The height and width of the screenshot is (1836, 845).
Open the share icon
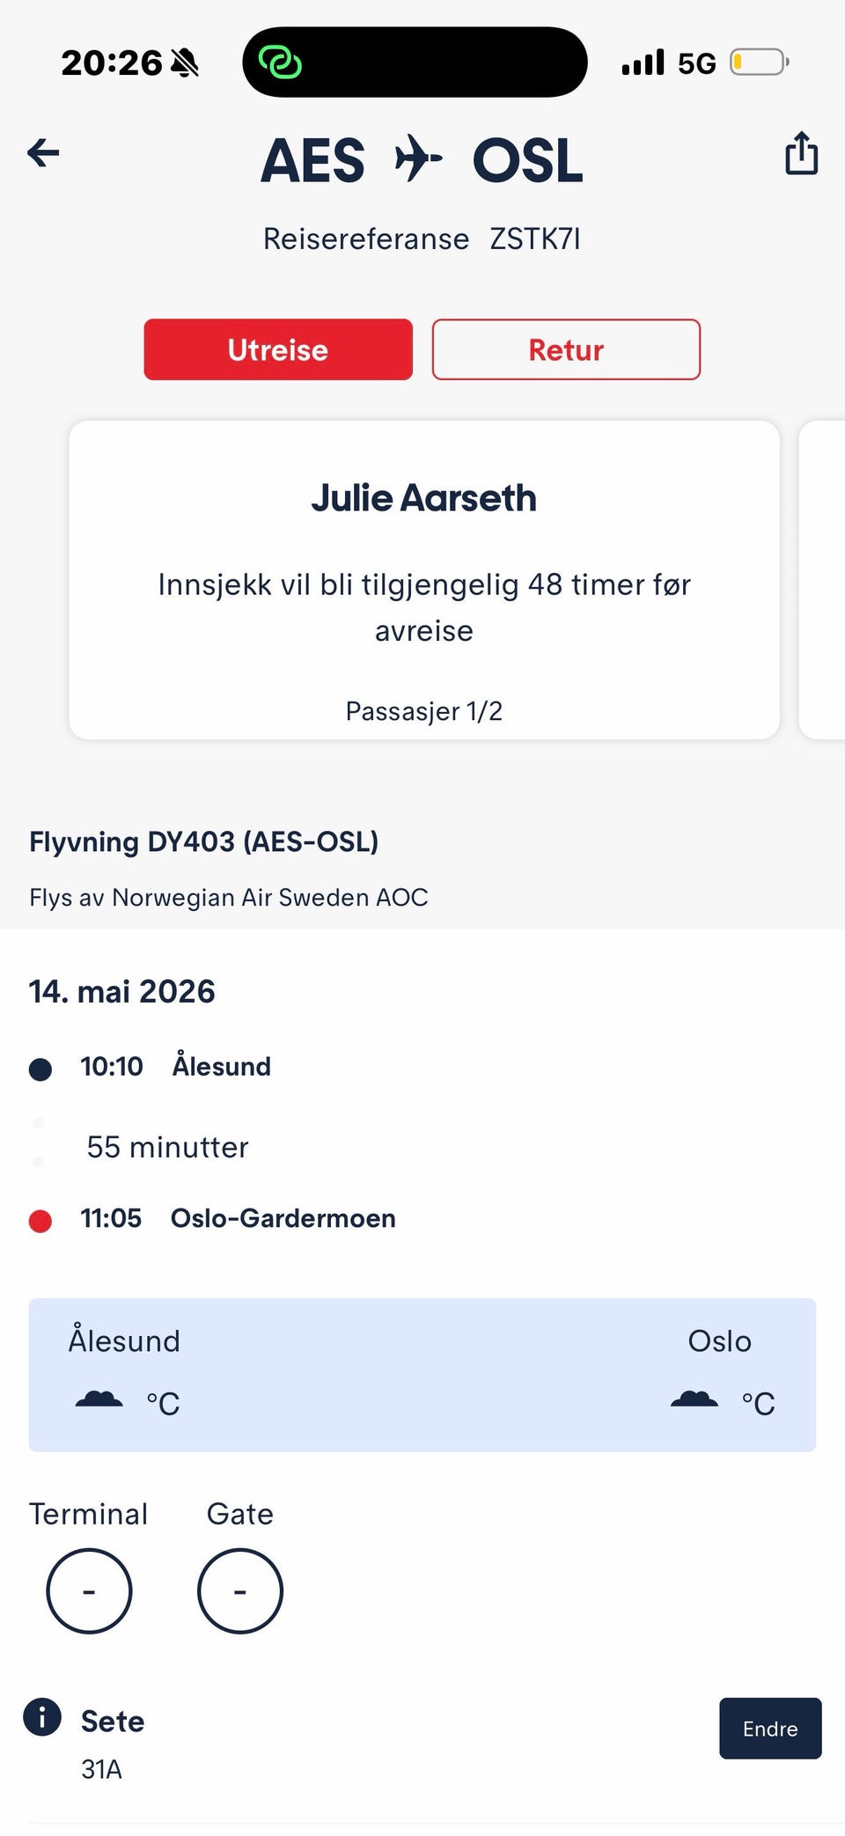pos(801,153)
